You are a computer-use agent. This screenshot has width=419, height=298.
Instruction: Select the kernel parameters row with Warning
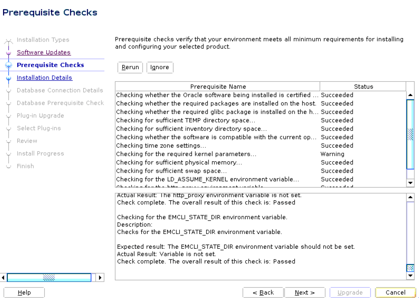217,154
